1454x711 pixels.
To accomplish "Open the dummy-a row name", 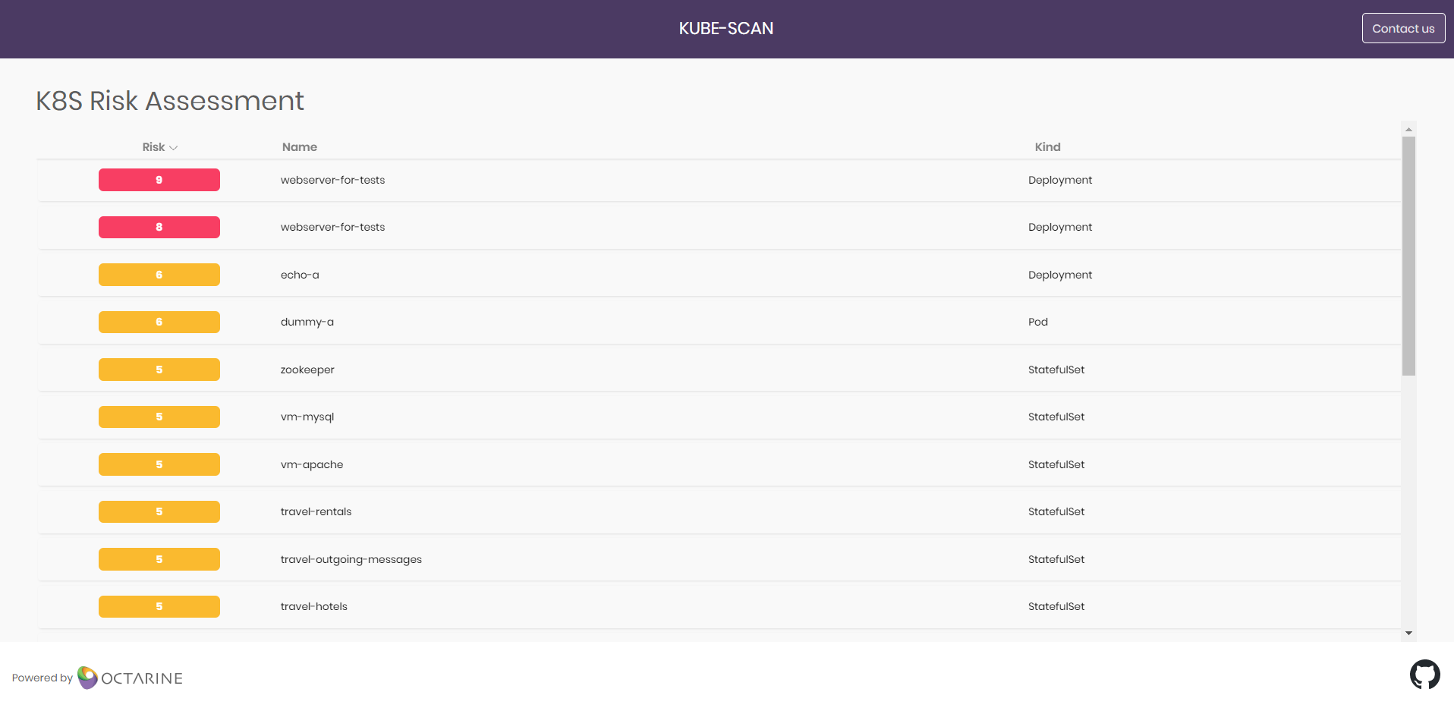I will point(307,322).
